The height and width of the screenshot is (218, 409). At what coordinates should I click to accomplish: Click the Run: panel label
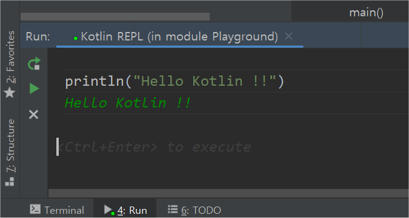[x=38, y=37]
